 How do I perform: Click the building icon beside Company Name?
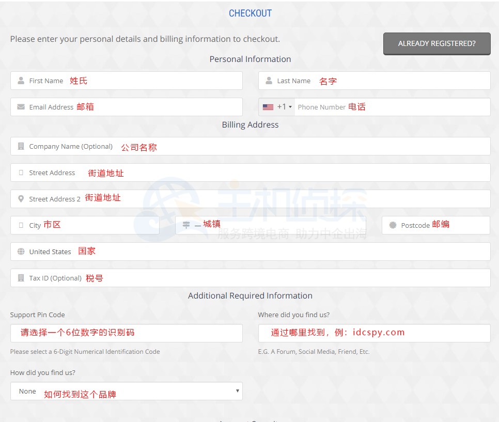(x=21, y=146)
